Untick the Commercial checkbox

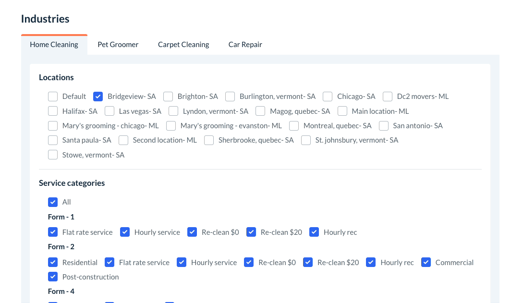pyautogui.click(x=426, y=263)
